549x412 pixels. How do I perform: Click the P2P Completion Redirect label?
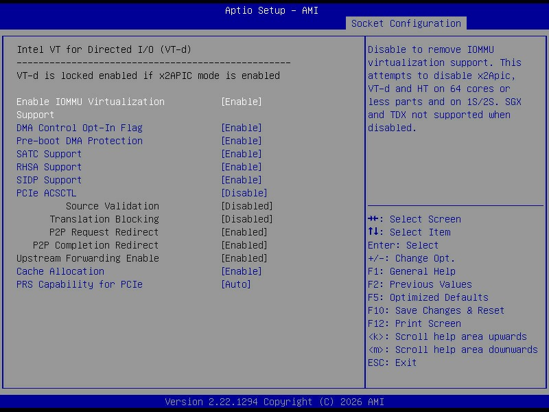click(95, 245)
